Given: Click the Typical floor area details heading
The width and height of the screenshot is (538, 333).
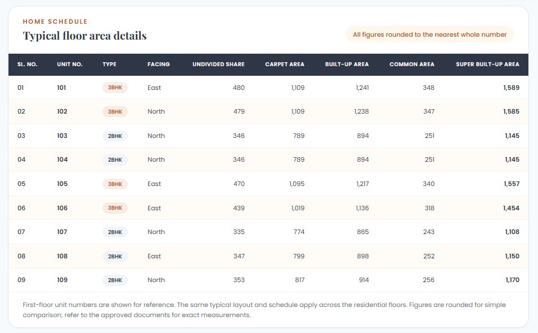Looking at the screenshot, I should point(85,36).
